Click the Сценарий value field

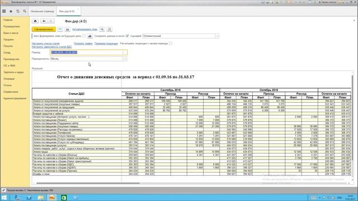[x=179, y=36]
